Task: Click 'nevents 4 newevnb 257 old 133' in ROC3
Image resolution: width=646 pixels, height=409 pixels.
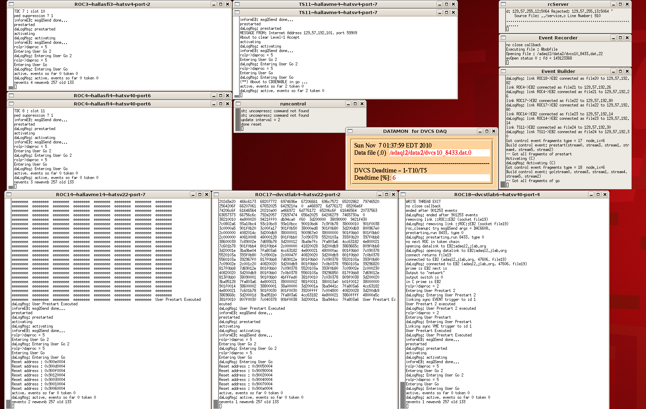Action: coord(44,82)
